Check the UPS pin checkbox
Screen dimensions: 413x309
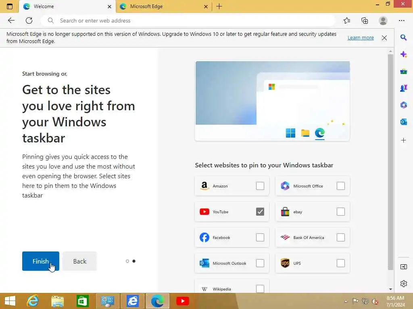[x=340, y=263]
